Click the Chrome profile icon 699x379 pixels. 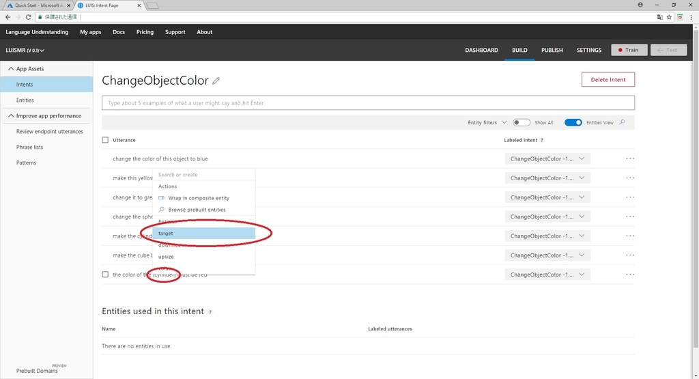640,5
